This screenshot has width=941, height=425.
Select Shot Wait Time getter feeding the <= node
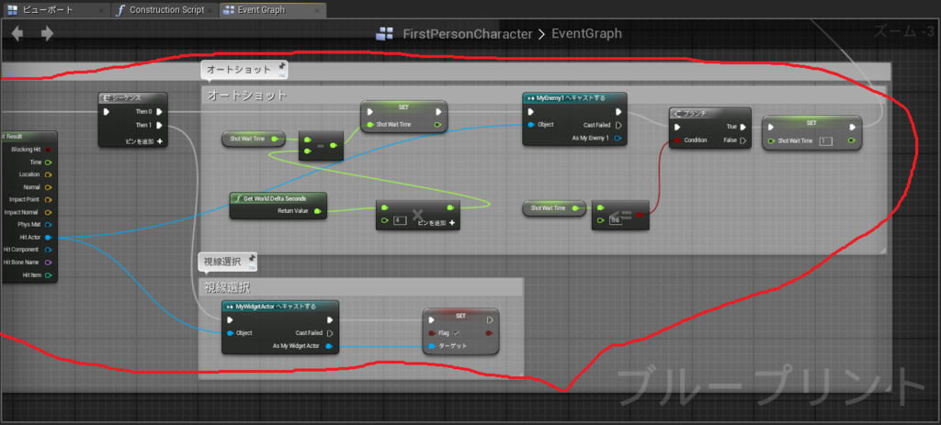click(554, 208)
